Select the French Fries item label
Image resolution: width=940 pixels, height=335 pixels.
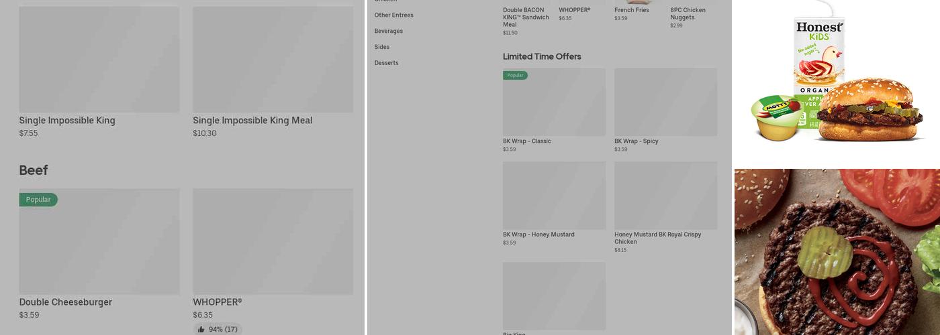[x=631, y=10]
